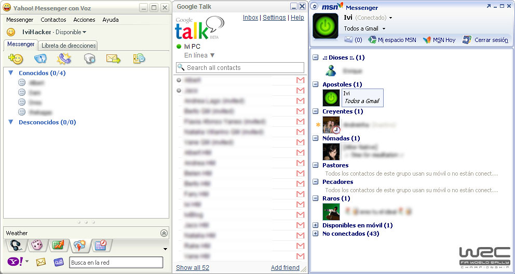Image resolution: width=515 pixels, height=274 pixels.
Task: Click the Add friend link in Google Talk
Action: tap(285, 267)
